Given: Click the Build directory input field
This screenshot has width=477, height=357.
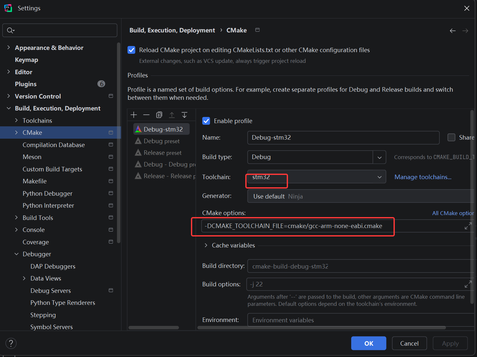Looking at the screenshot, I should 361,266.
